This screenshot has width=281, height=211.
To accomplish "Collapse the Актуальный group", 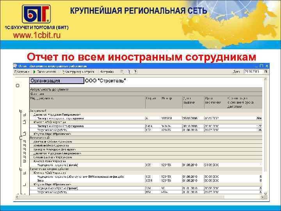I will 21,111.
